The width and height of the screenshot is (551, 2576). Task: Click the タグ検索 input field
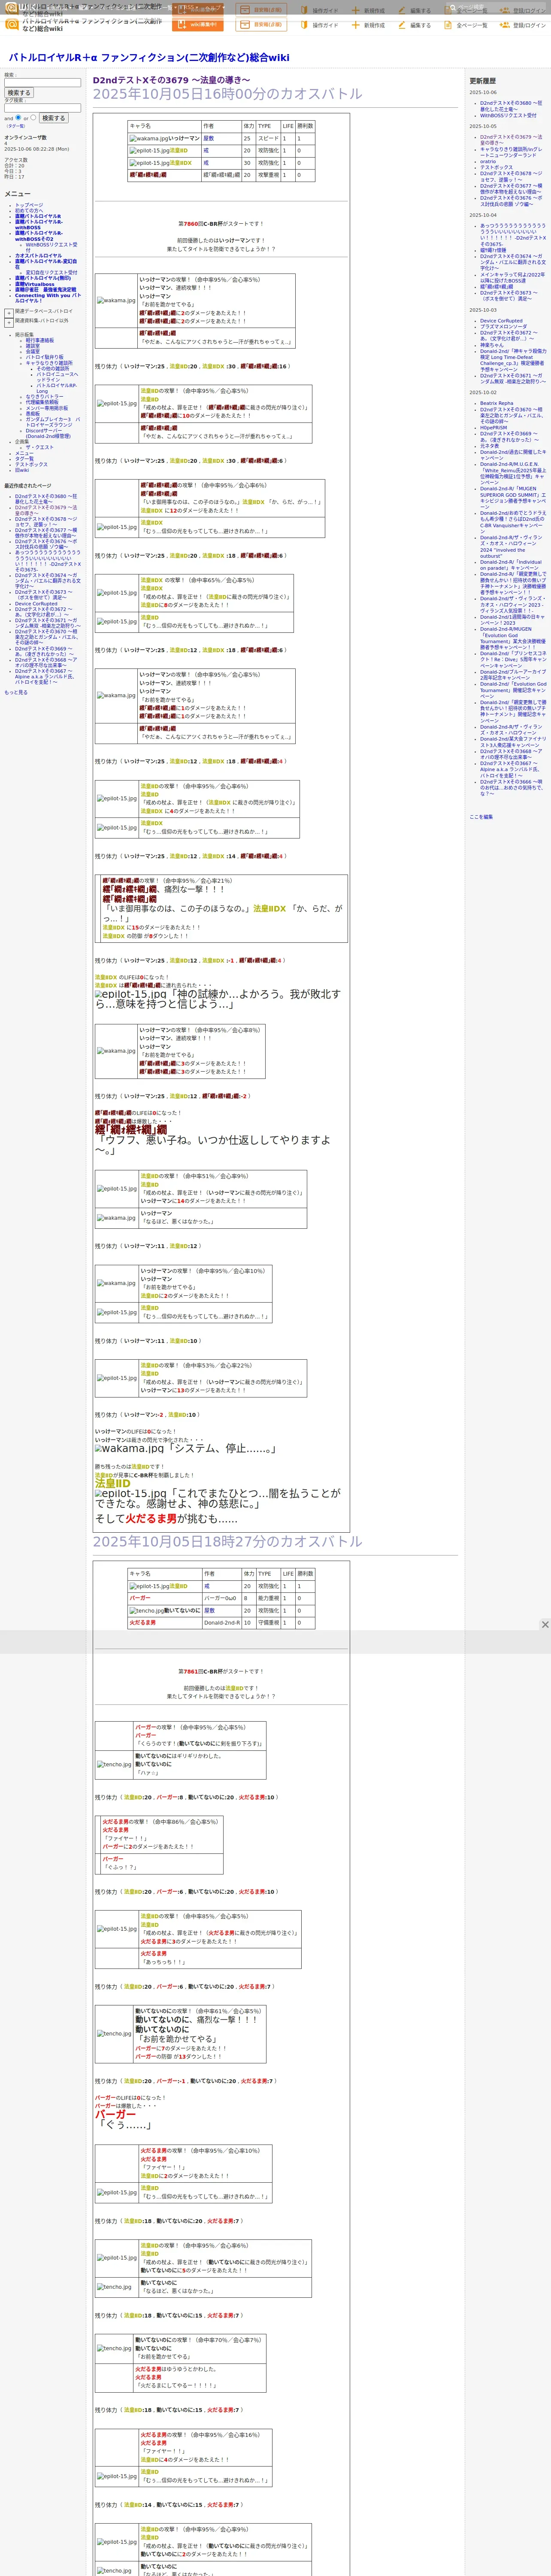pos(42,108)
